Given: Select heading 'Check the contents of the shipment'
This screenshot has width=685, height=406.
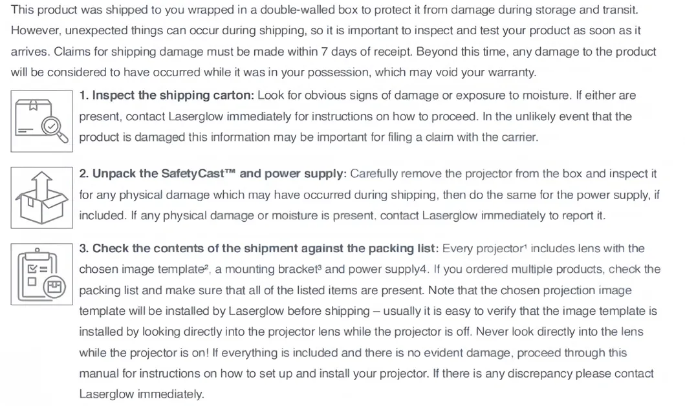Looking at the screenshot, I should [259, 248].
